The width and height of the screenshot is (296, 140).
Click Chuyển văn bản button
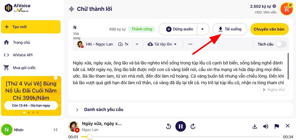point(269,29)
